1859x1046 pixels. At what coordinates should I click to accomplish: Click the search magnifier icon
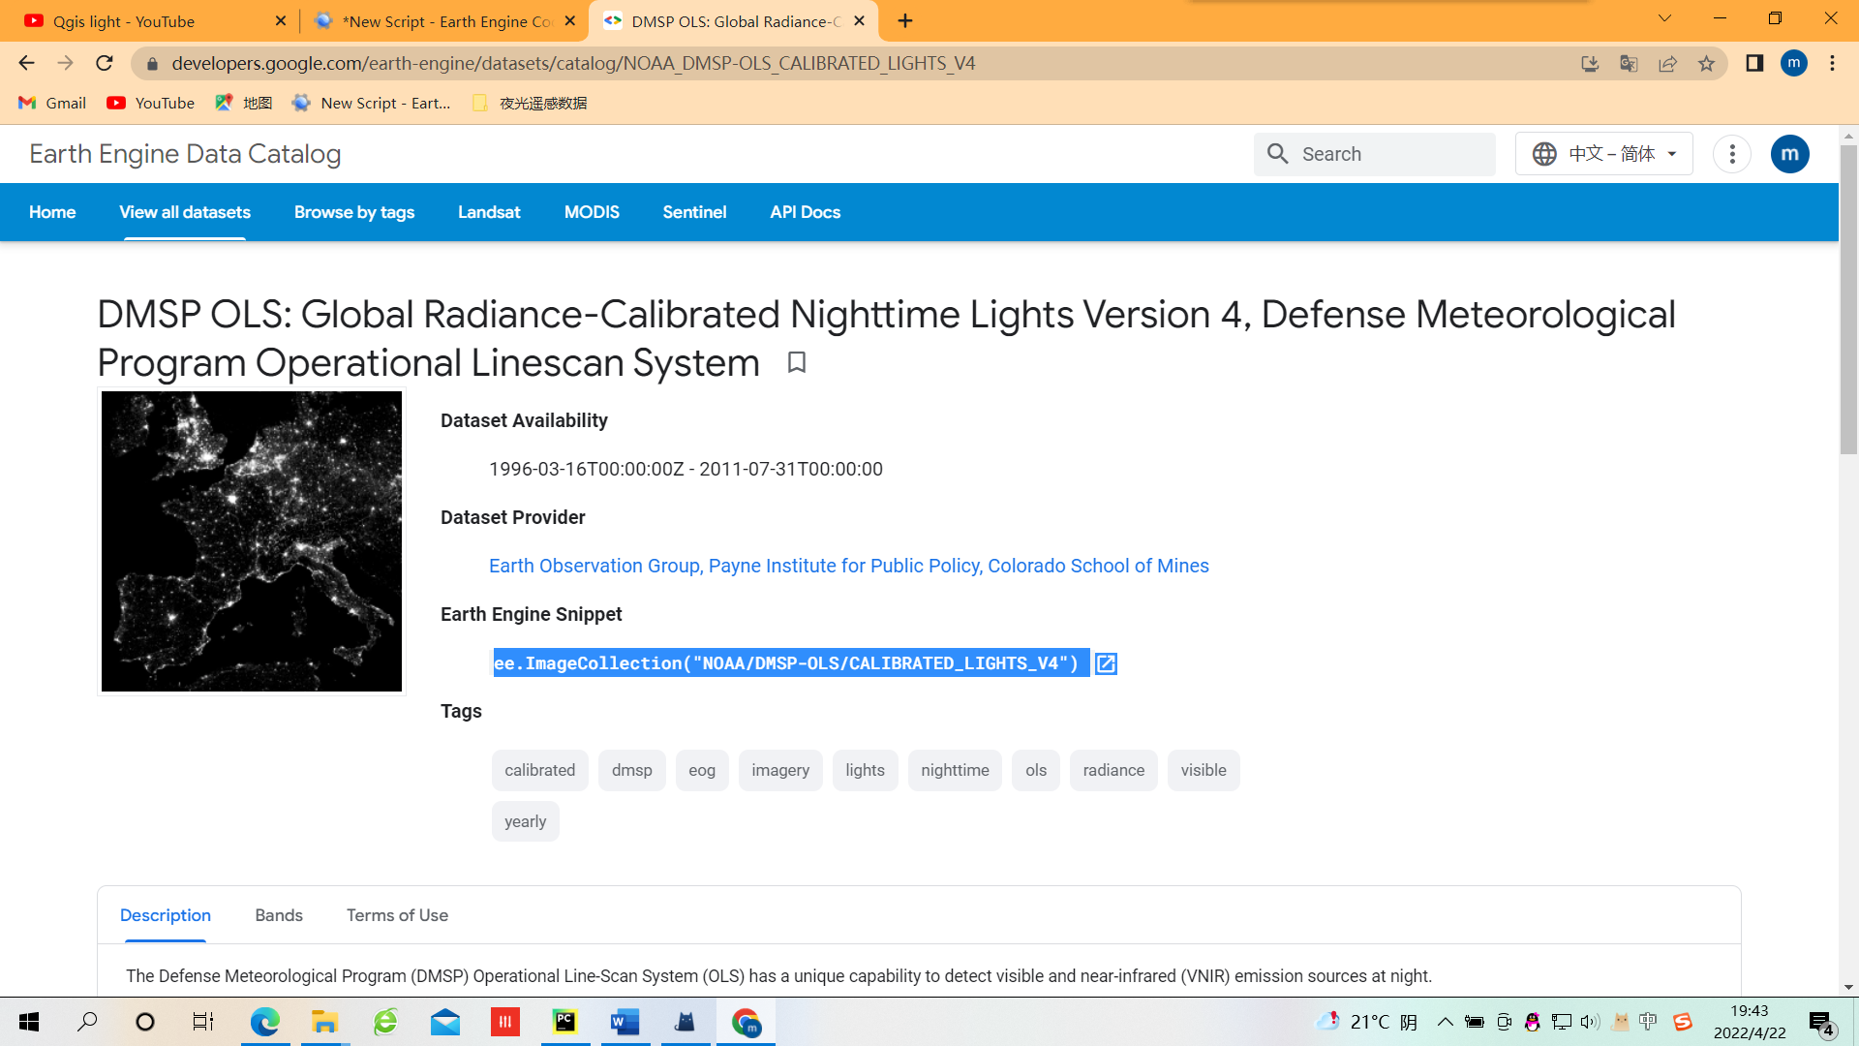coord(1277,154)
